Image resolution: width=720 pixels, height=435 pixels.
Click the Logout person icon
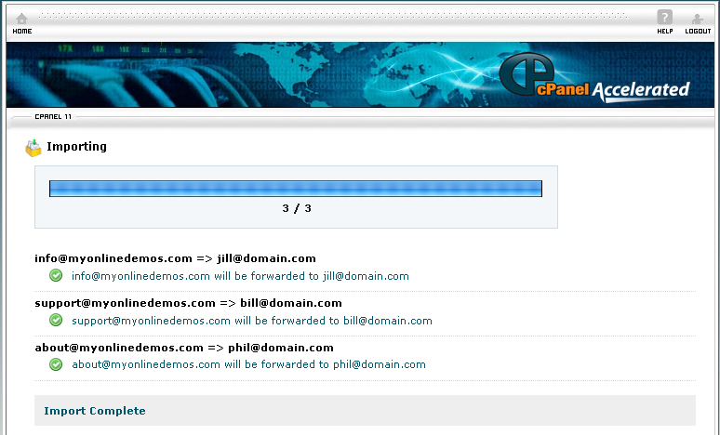[x=697, y=19]
